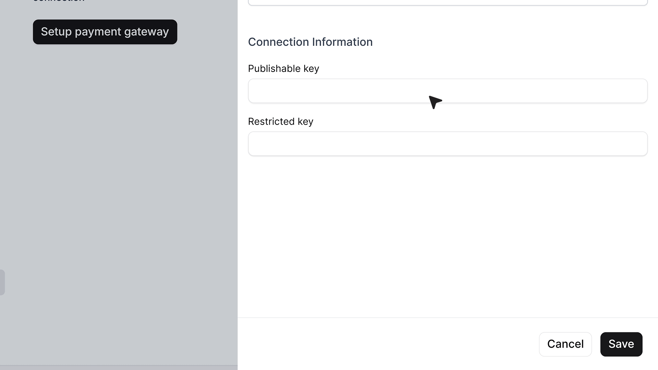The width and height of the screenshot is (658, 370).
Task: Click the Setup payment gateway button
Action: click(x=105, y=32)
